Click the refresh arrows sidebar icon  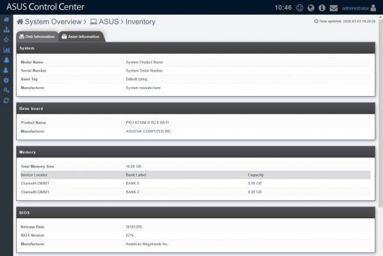click(6, 100)
